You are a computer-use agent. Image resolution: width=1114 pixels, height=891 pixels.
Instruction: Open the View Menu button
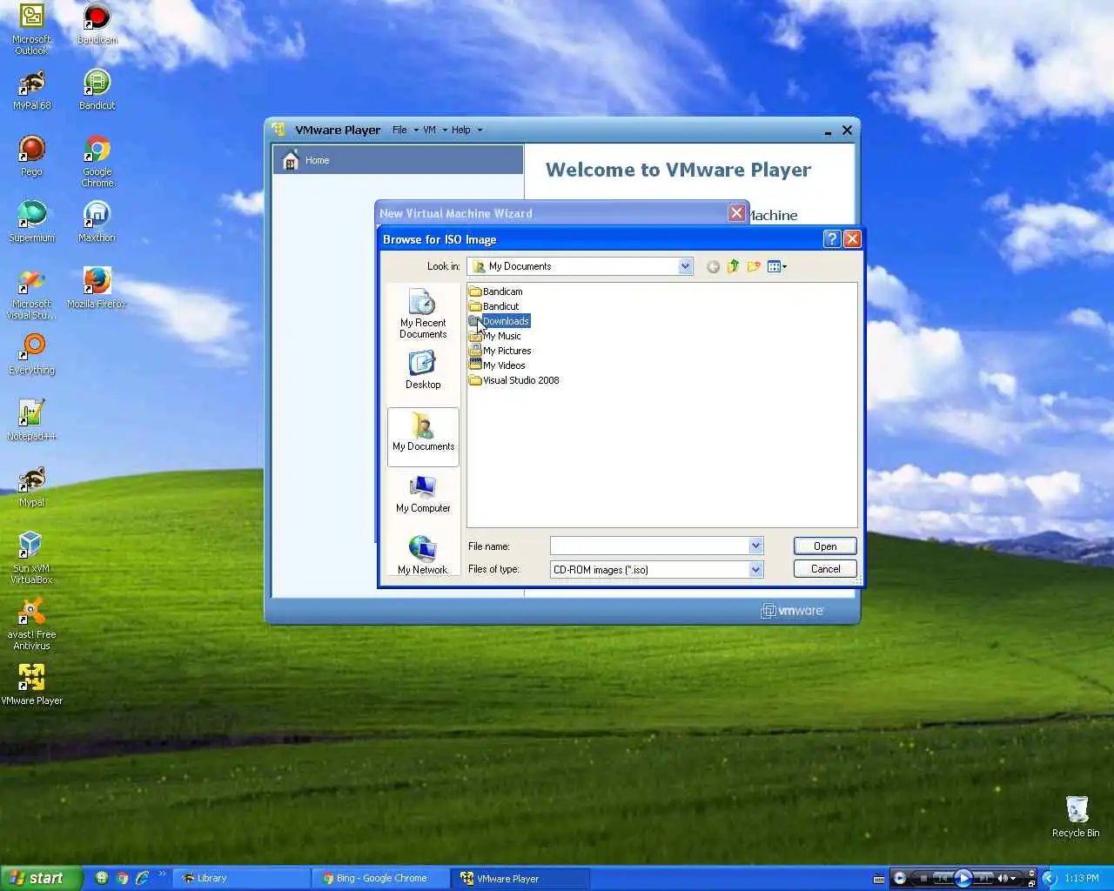click(777, 266)
